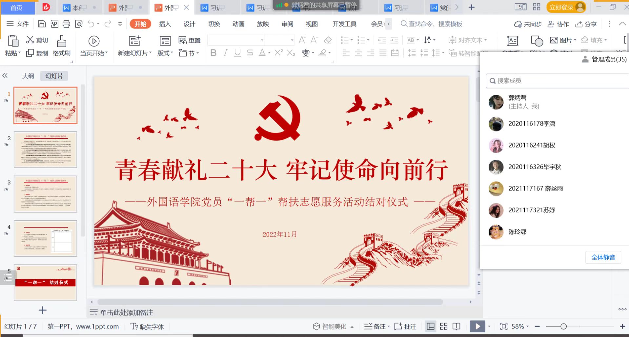Image resolution: width=629 pixels, height=337 pixels.
Task: Open font size dropdown
Action: (x=292, y=40)
